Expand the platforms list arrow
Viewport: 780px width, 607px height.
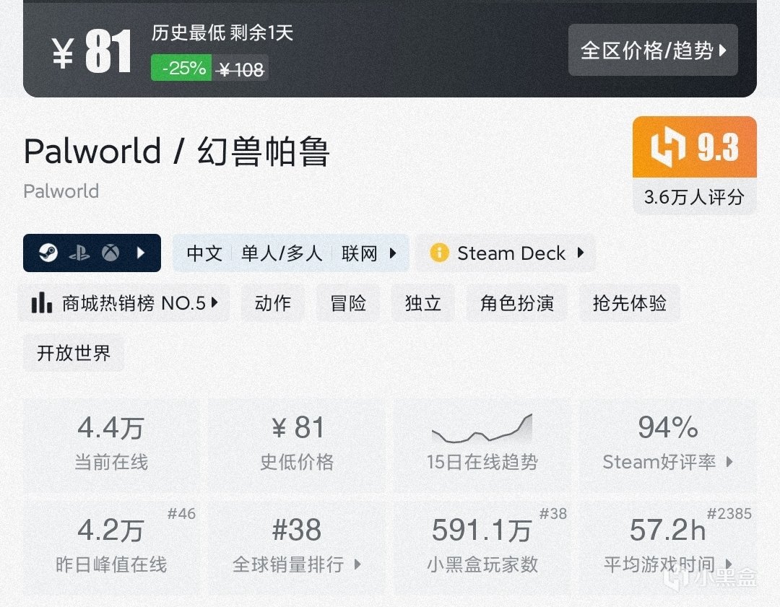point(141,253)
